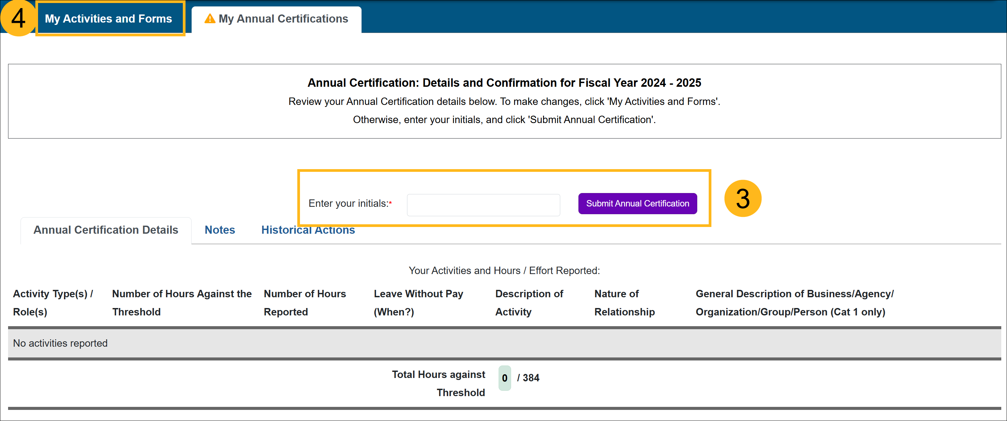Select My Annual Certifications tab
Viewport: 1007px width, 421px height.
click(282, 19)
